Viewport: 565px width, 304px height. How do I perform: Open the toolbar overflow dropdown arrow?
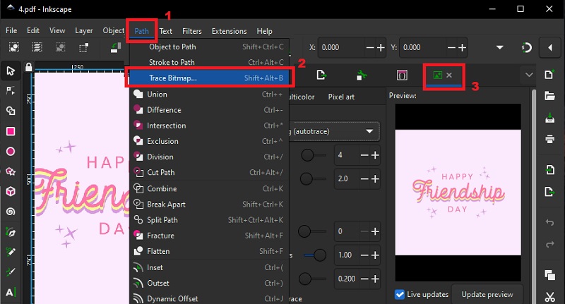[x=500, y=47]
